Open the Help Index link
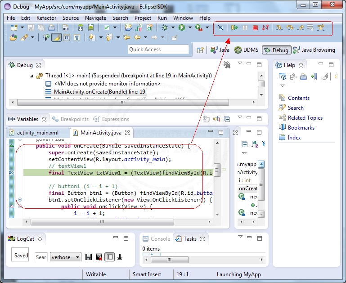The image size is (346, 283). [x=294, y=138]
